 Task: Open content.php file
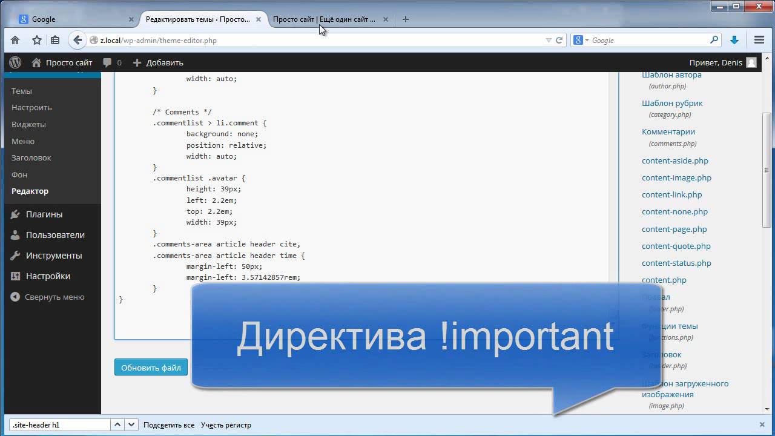click(664, 280)
